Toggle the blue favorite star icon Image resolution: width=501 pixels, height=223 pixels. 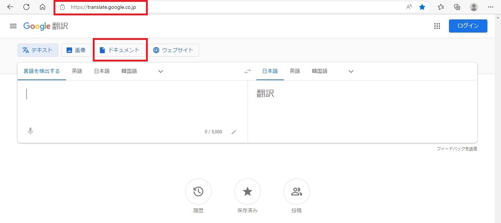click(x=422, y=7)
